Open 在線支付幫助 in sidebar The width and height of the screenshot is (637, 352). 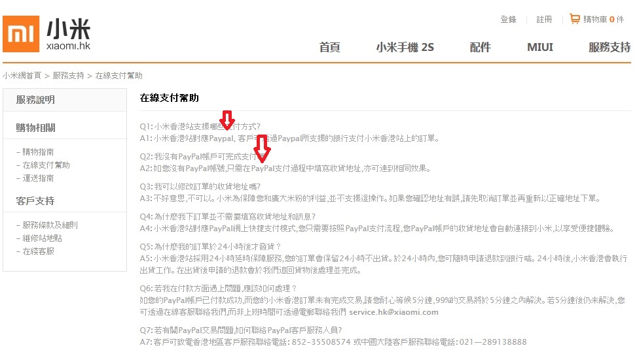(46, 165)
